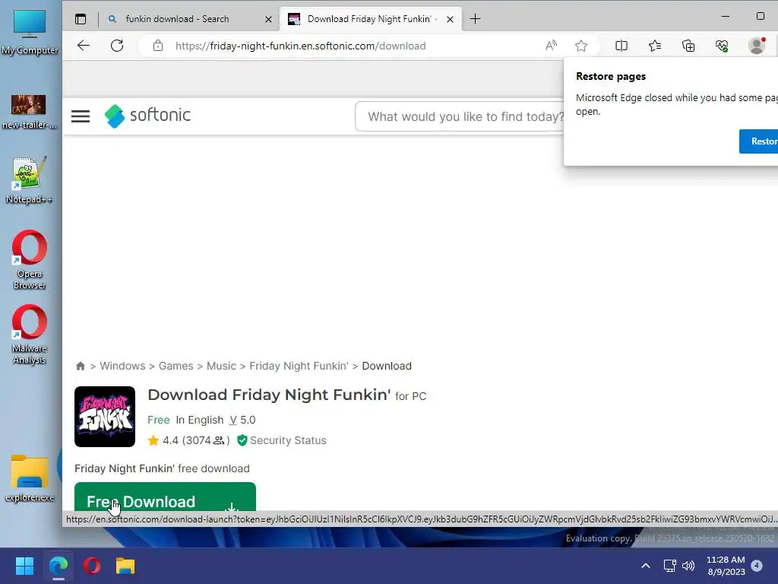Image resolution: width=778 pixels, height=584 pixels.
Task: Go back to the previous page in Edge
Action: pos(84,46)
